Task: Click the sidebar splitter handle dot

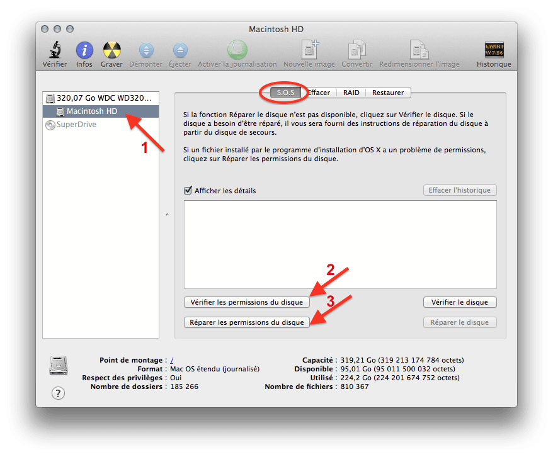Action: click(x=167, y=214)
